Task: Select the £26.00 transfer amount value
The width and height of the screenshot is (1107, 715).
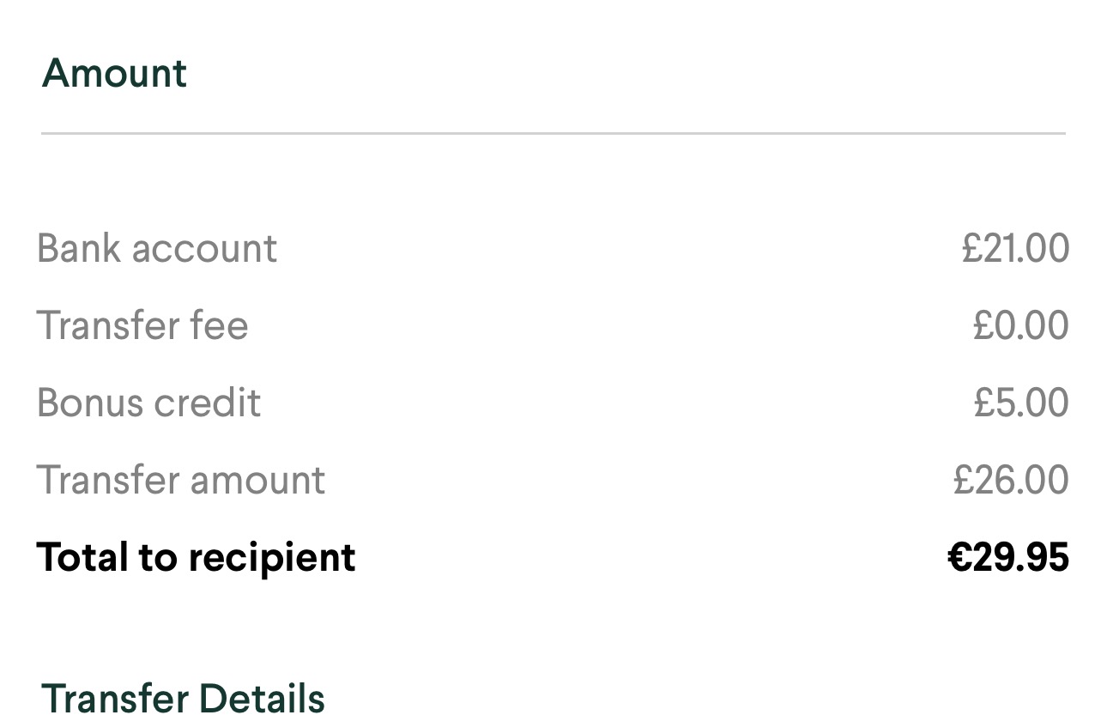Action: point(1011,480)
